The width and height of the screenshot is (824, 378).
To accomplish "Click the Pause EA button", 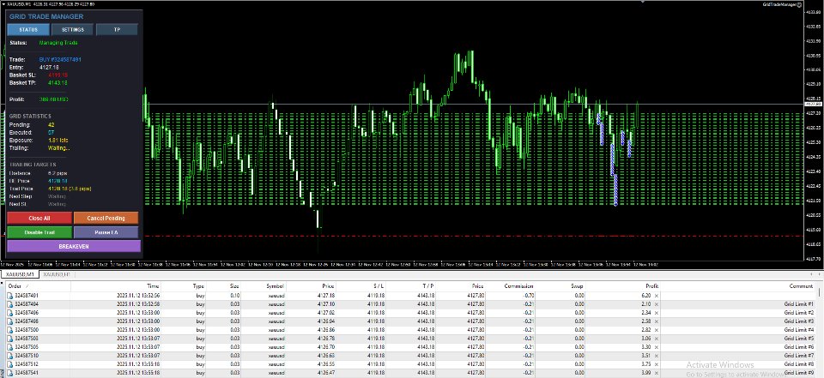I will coord(106,232).
